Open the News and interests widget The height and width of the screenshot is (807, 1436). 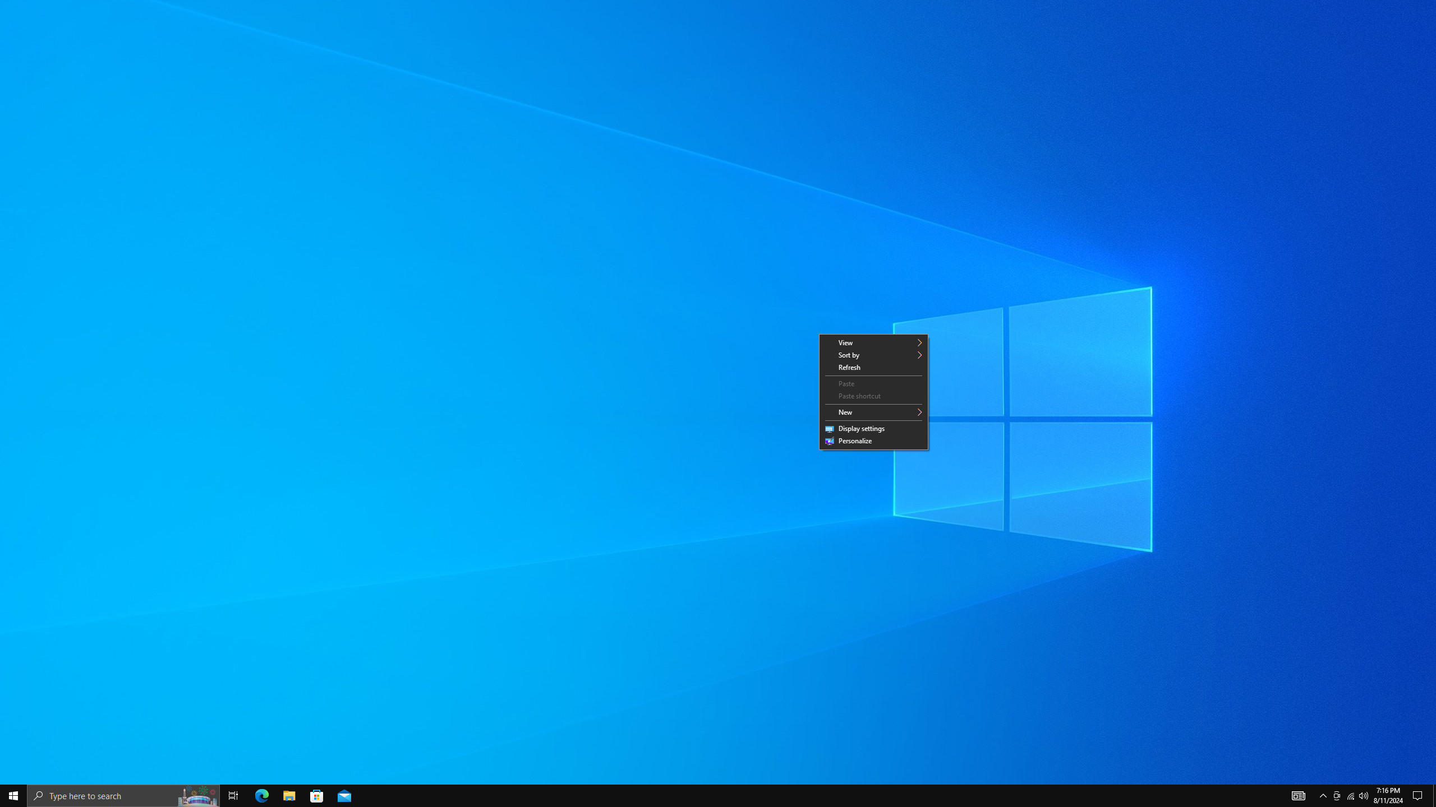[x=1298, y=795]
